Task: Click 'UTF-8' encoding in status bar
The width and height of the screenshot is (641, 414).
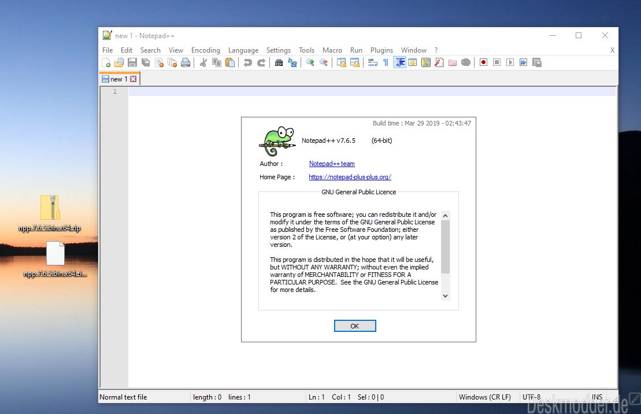Action: coord(531,397)
